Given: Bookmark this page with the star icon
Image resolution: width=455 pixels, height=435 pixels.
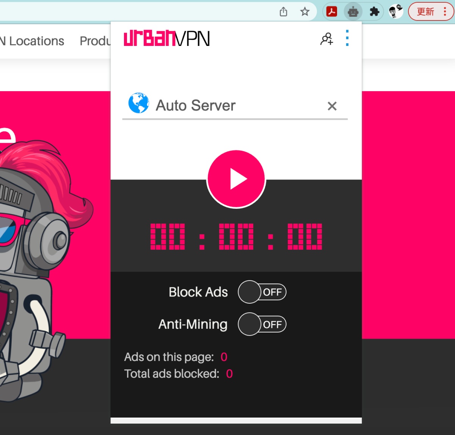Looking at the screenshot, I should click(x=305, y=12).
